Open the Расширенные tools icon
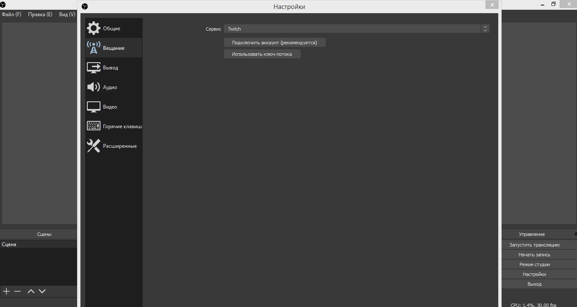Image resolution: width=577 pixels, height=307 pixels. click(x=94, y=146)
